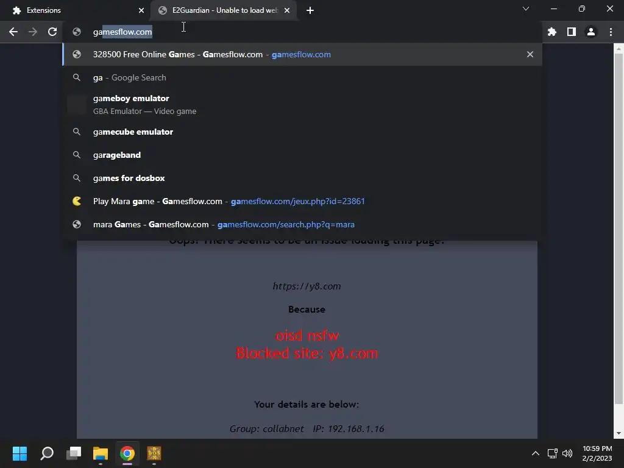Open the Chrome profile avatar menu

[x=591, y=32]
